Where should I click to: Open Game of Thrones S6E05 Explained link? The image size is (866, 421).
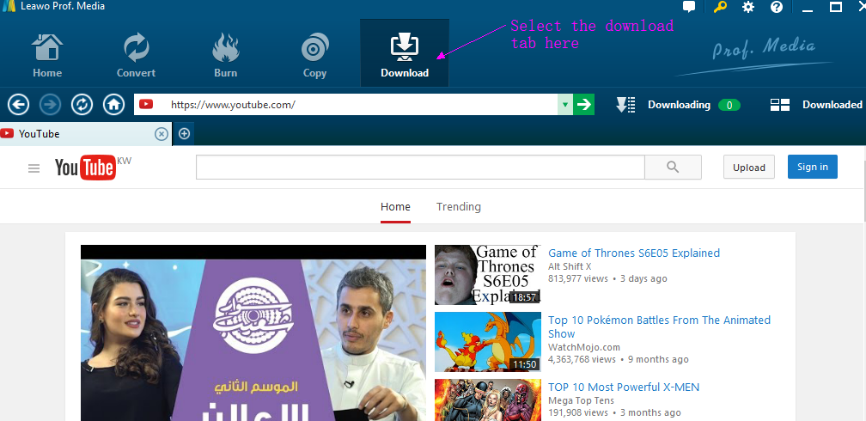coord(634,253)
